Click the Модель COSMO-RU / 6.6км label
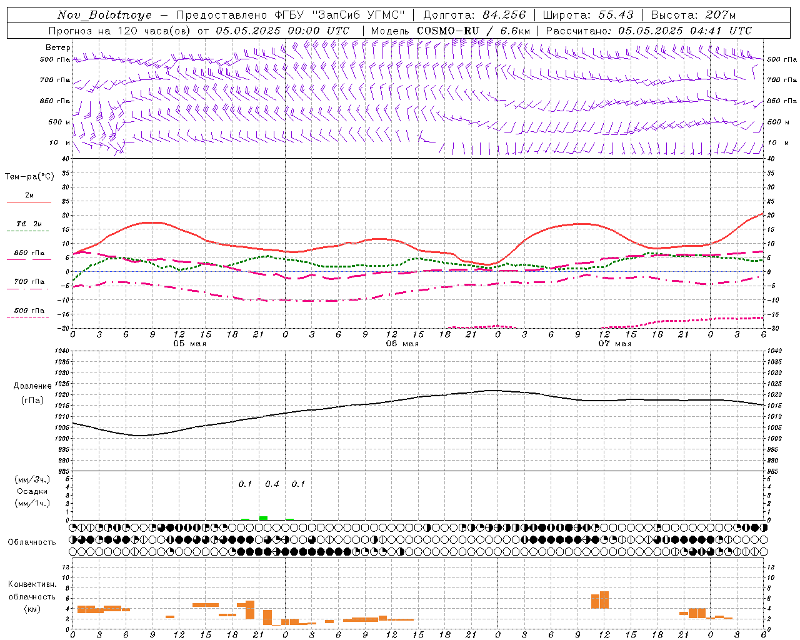800x640 pixels. 450,31
